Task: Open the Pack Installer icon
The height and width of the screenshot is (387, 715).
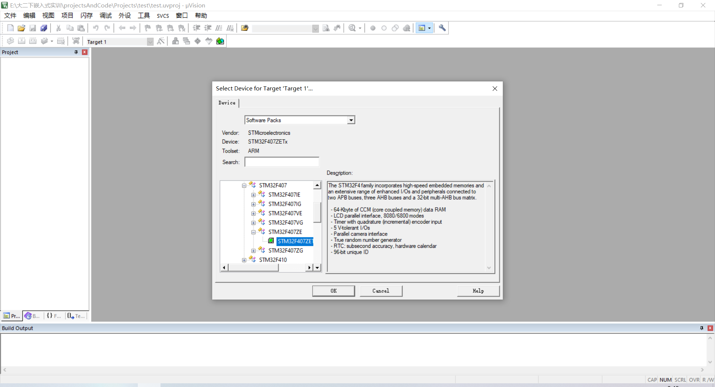Action: pyautogui.click(x=220, y=41)
